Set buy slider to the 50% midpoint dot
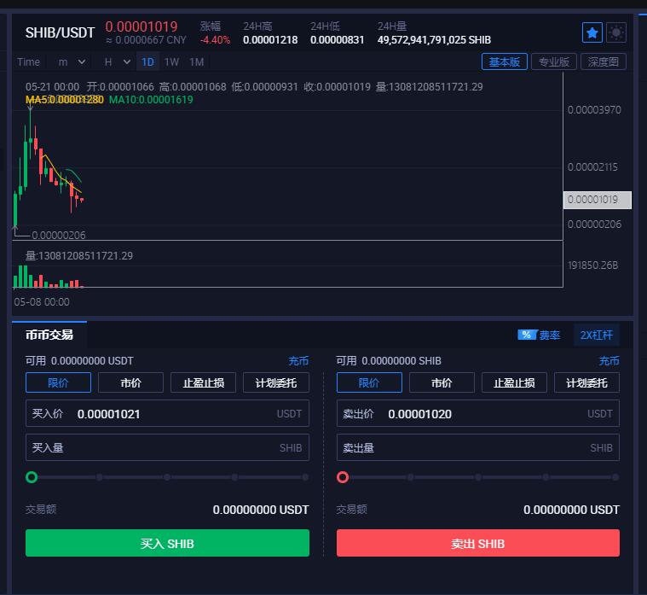 point(167,477)
